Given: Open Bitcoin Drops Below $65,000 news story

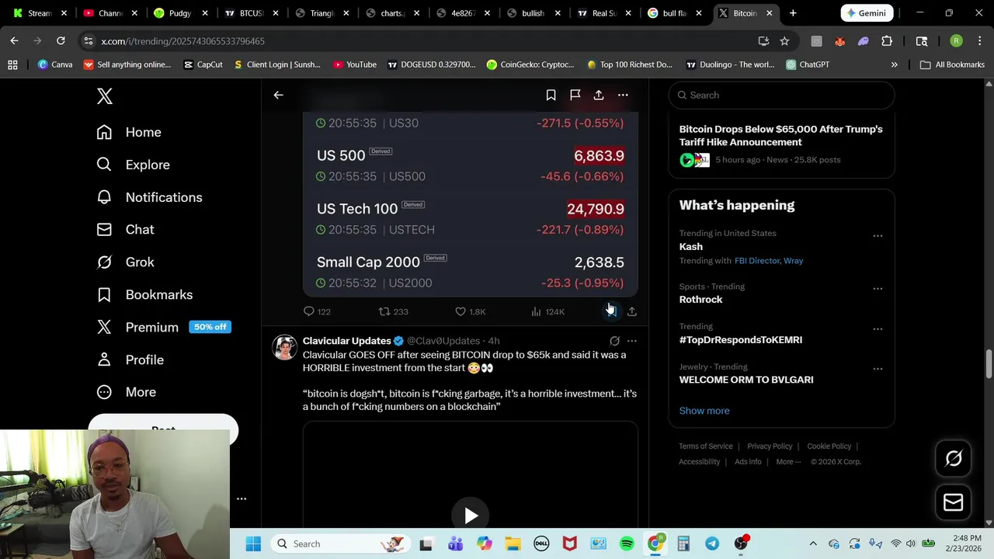Looking at the screenshot, I should point(780,135).
